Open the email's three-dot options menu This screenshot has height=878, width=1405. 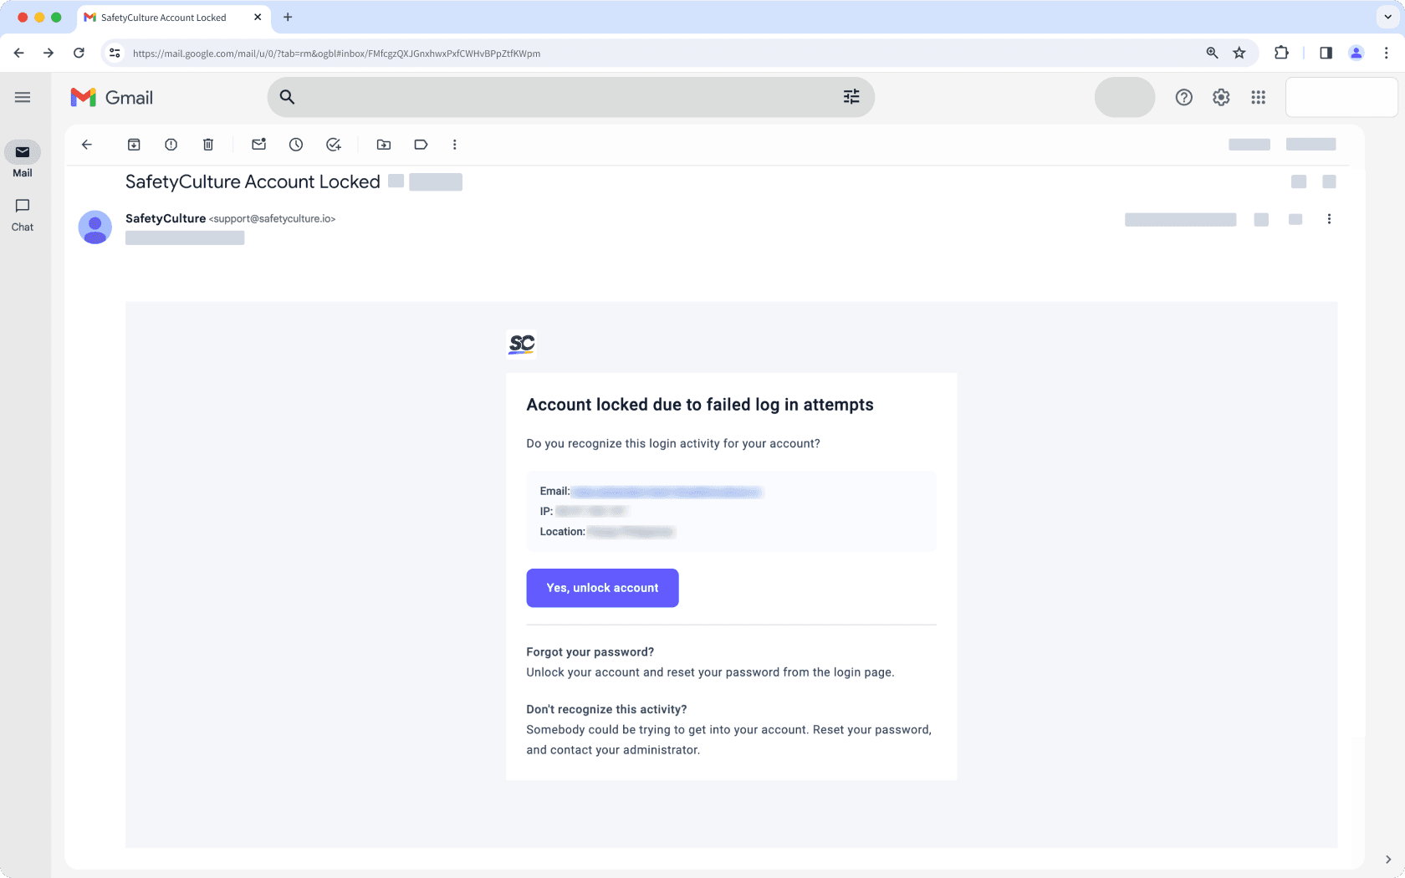coord(1329,219)
